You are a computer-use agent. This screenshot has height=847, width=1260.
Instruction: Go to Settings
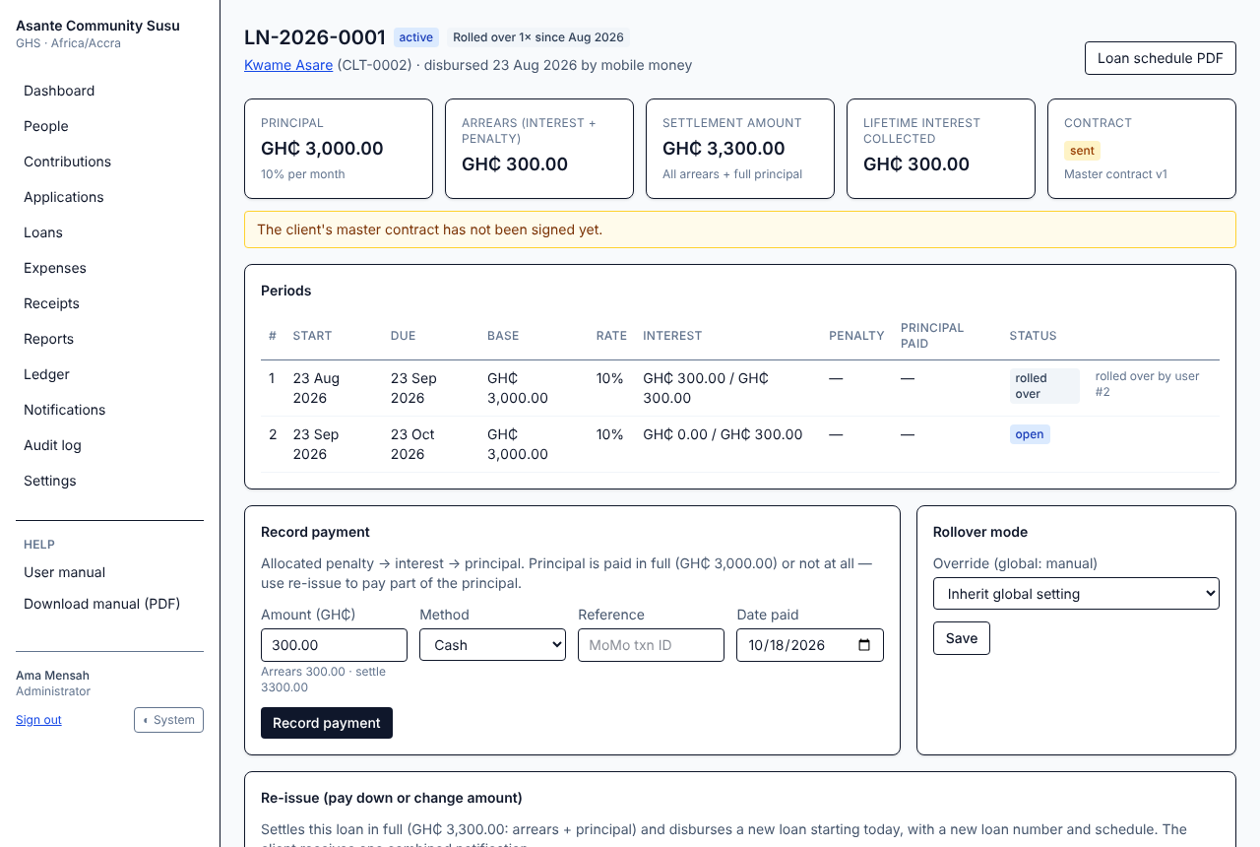(50, 481)
